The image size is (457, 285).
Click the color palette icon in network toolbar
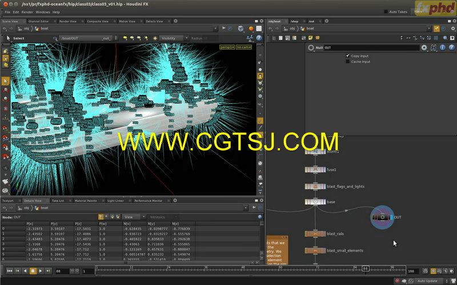294,38
